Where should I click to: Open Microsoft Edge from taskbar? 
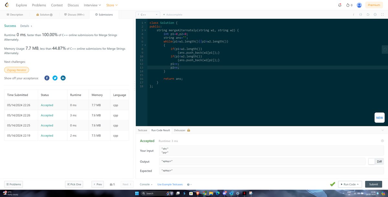[218, 193]
